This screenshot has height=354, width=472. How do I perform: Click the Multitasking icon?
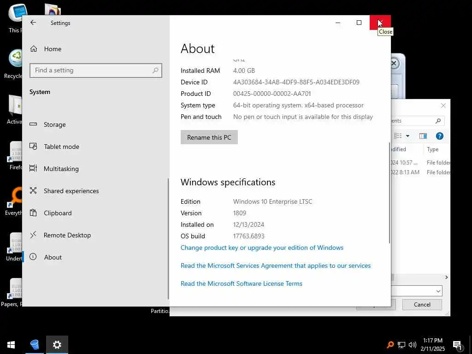click(33, 168)
